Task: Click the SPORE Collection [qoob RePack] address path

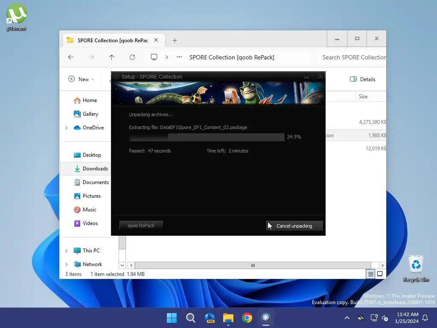Action: point(232,57)
